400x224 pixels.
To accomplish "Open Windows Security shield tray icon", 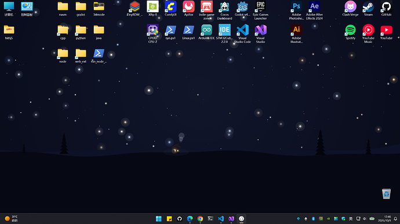I will click(343, 219).
